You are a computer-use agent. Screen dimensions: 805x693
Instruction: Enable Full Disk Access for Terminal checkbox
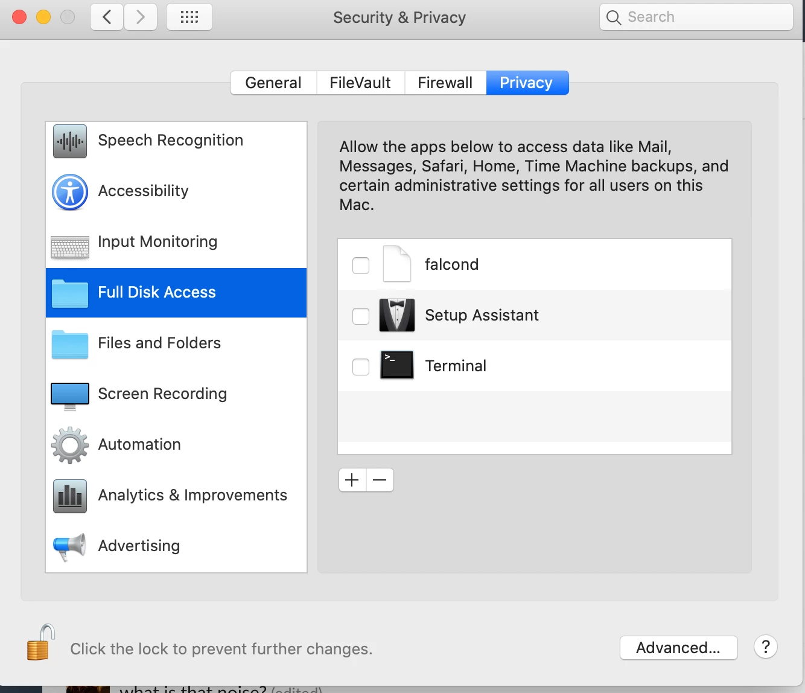pyautogui.click(x=361, y=367)
